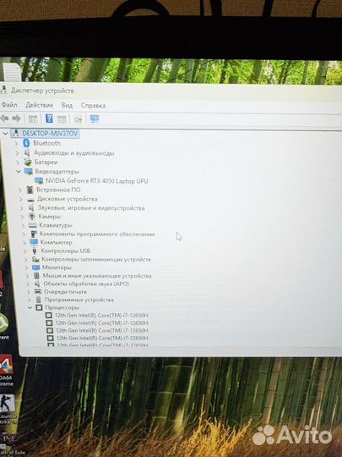Click the Компьютер monitor icon
This screenshot has width=342, height=457.
(34, 242)
